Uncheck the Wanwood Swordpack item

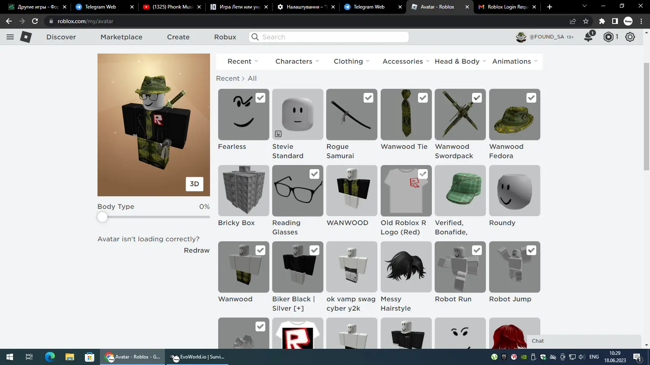coord(477,98)
